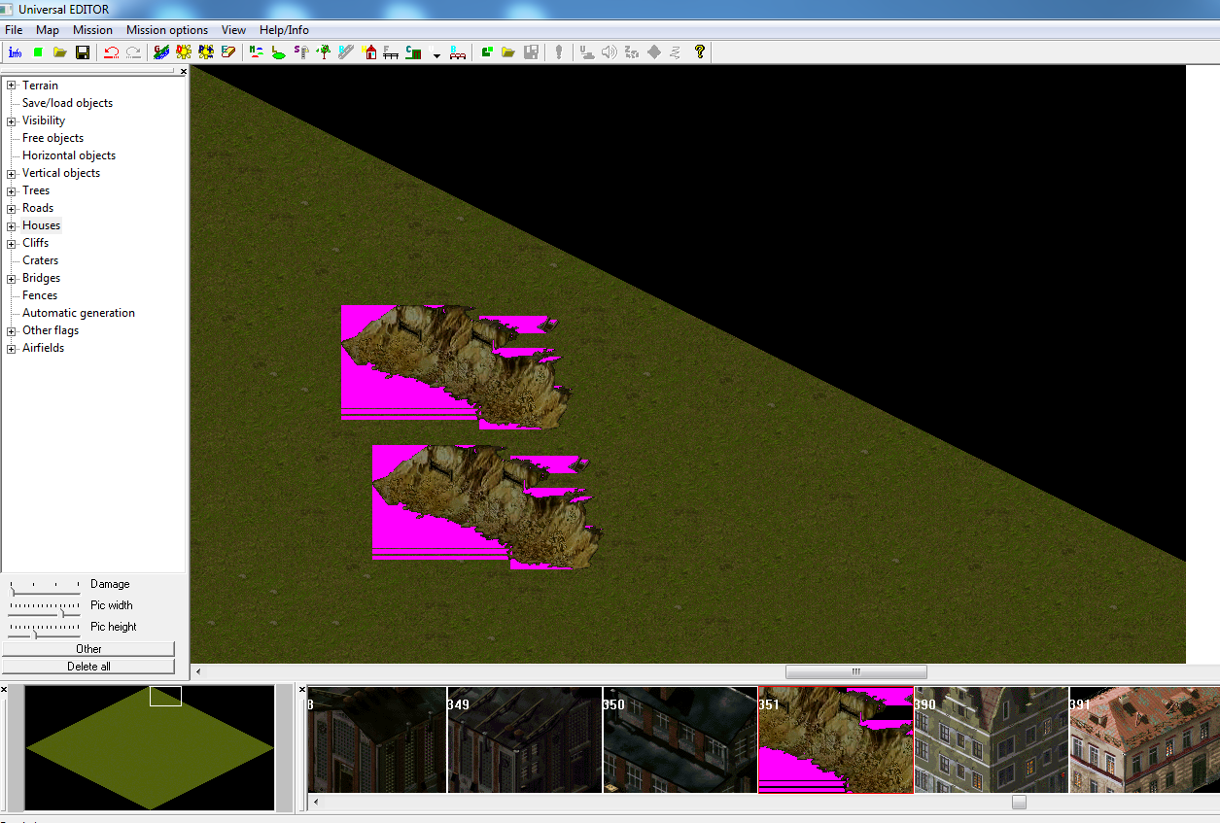Select building thumbnail 350
Screen dimensions: 1220x823
point(680,739)
